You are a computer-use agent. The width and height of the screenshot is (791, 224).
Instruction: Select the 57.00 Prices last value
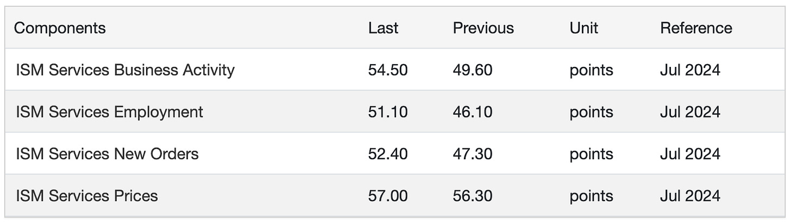388,196
